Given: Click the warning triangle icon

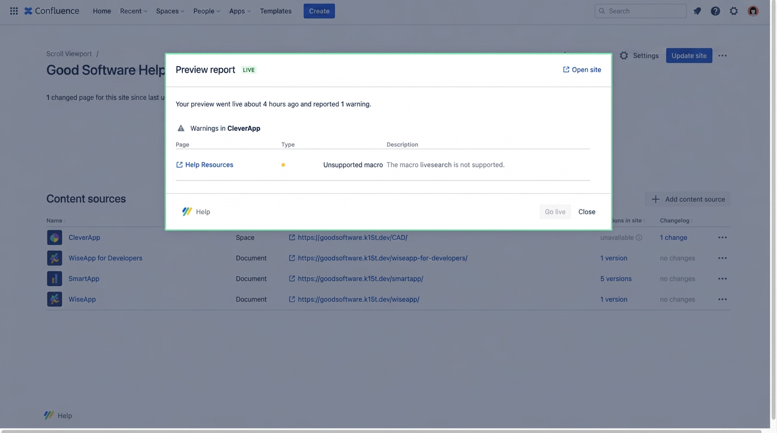Looking at the screenshot, I should (181, 128).
